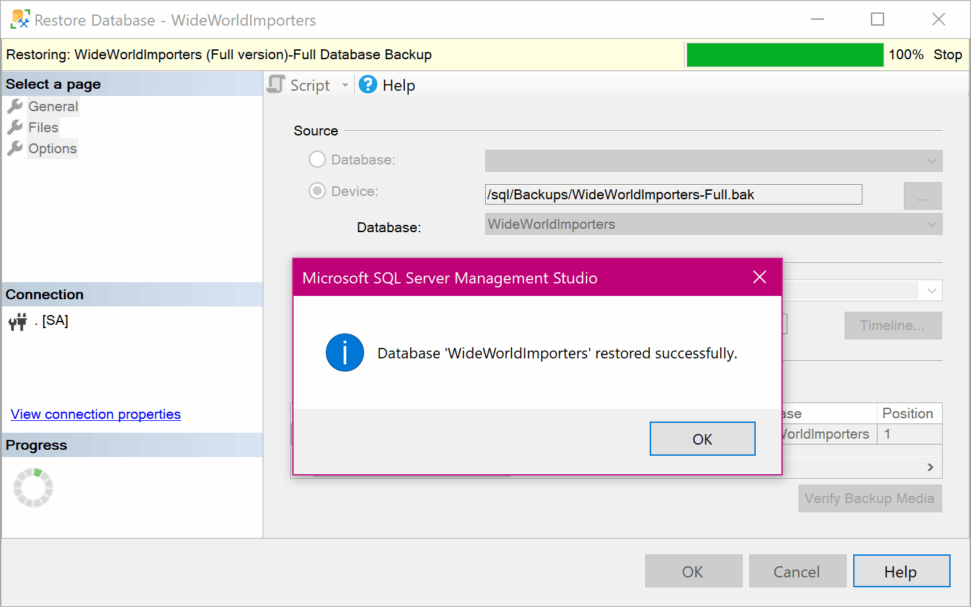This screenshot has height=607, width=971.
Task: Click OK to dismiss the restore success message
Action: [702, 438]
